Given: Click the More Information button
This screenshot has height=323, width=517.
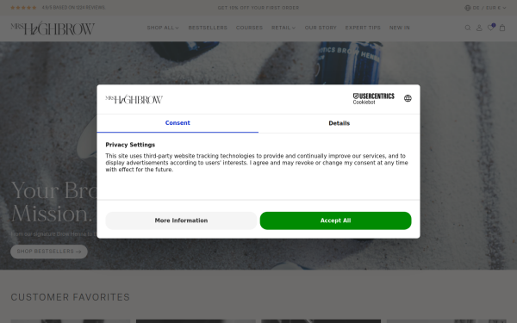Looking at the screenshot, I should (181, 221).
